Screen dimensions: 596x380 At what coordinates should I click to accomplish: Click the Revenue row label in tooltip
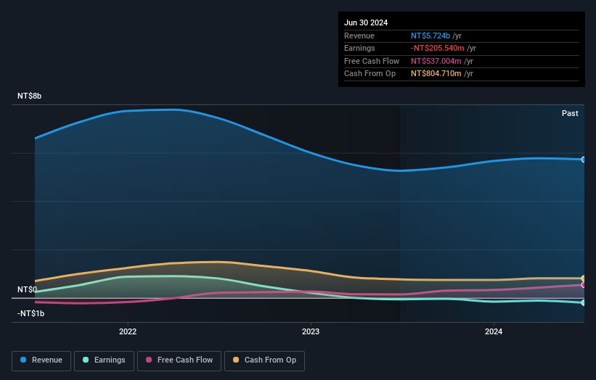(359, 36)
